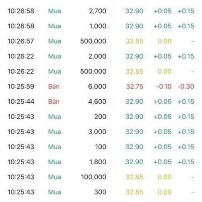Select the trade with volume 100
The image size is (202, 202).
coord(101,147)
